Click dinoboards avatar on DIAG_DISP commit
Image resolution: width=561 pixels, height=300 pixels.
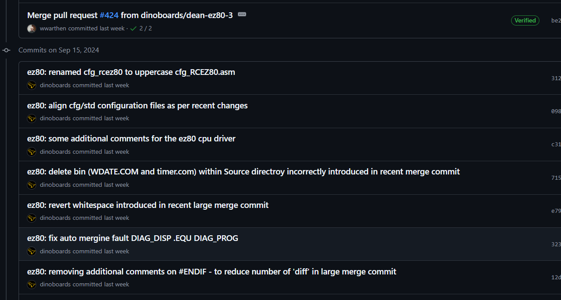point(31,252)
